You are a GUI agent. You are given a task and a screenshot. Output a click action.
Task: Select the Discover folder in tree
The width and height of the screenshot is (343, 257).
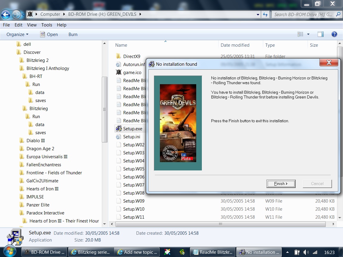[32, 52]
